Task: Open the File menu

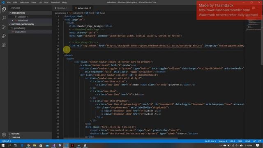Action: (x=9, y=2)
